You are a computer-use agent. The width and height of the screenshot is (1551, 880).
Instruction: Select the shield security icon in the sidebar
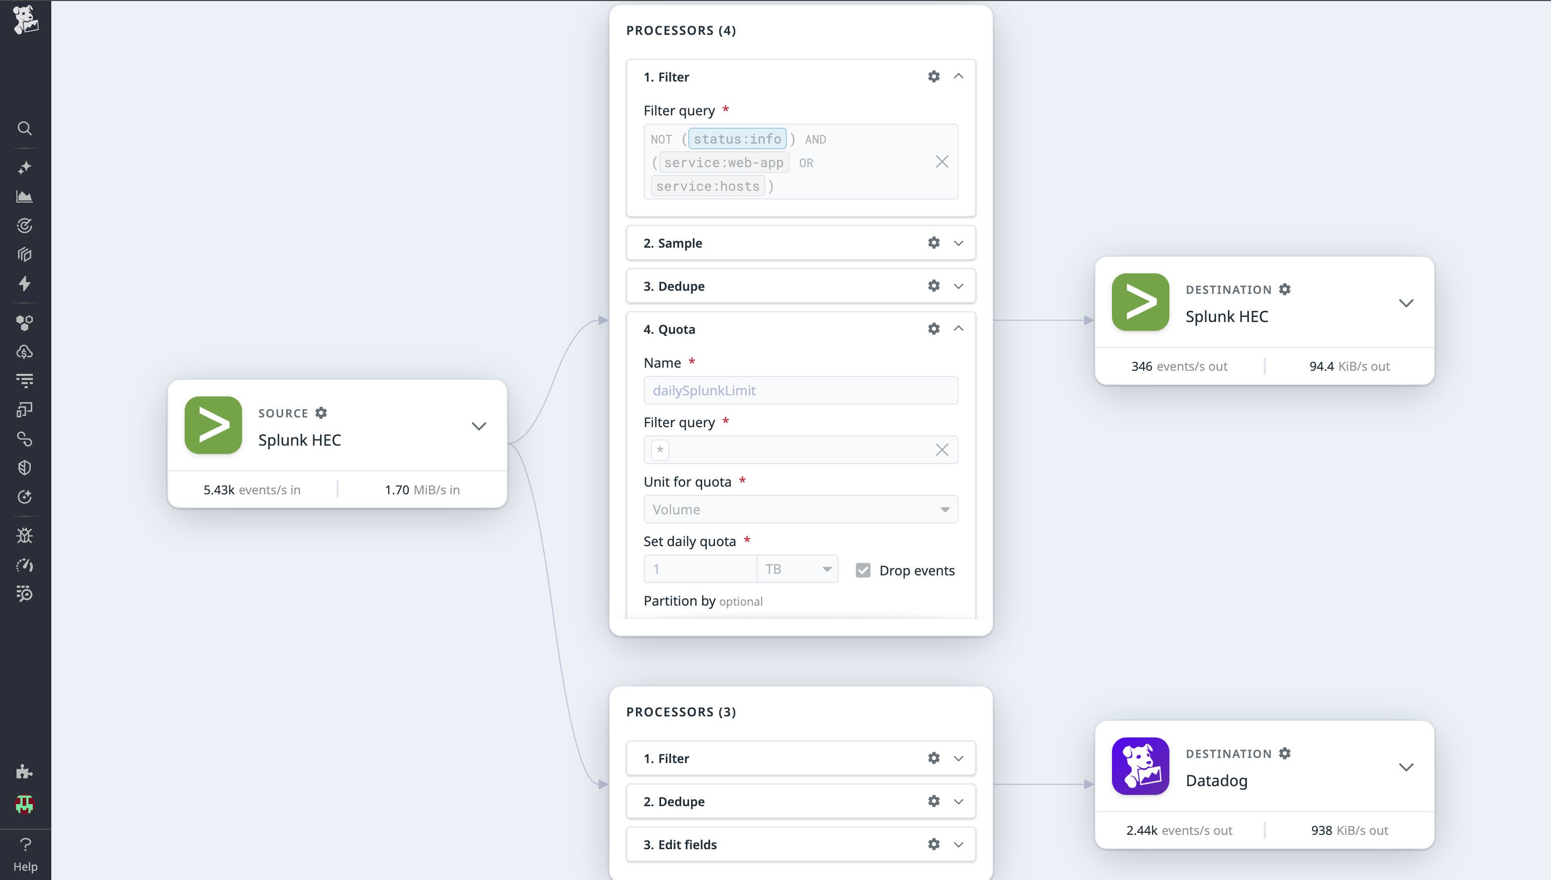tap(25, 467)
